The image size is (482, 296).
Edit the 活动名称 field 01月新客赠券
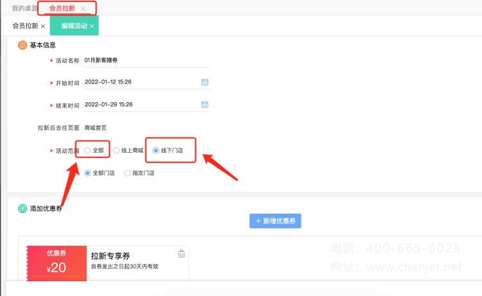click(x=147, y=60)
